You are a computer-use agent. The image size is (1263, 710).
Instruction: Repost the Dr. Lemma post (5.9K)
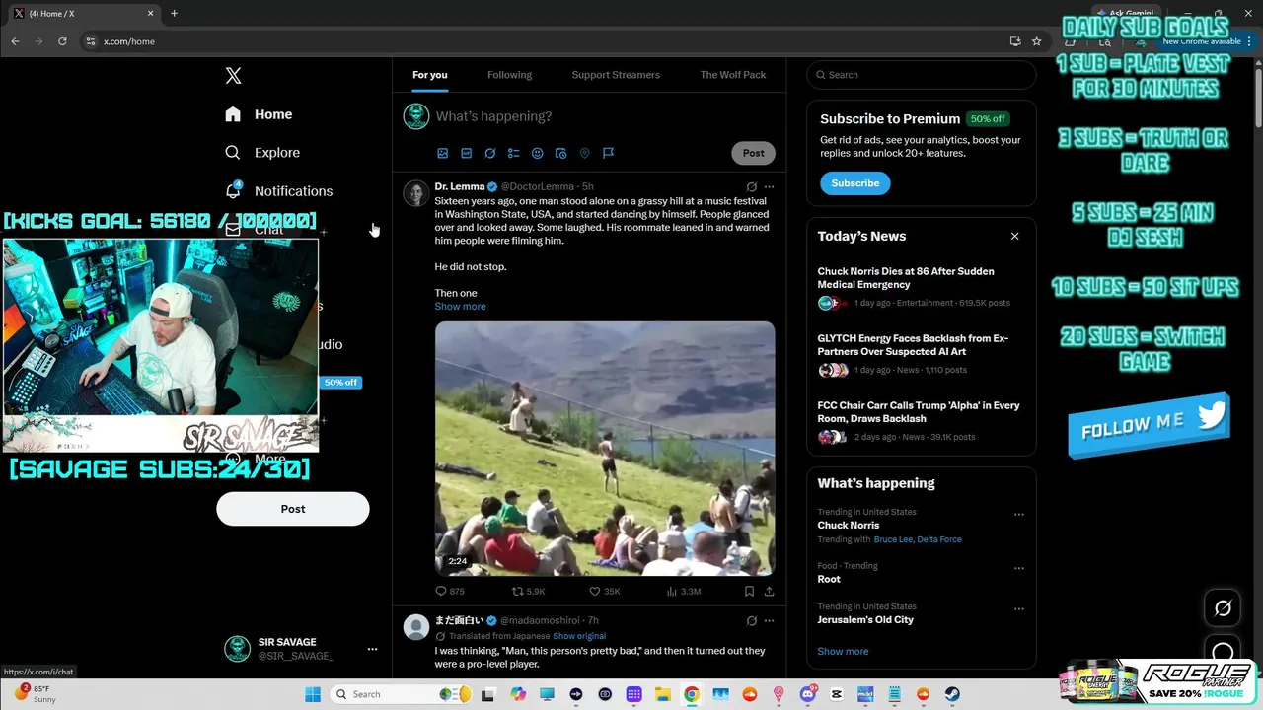(x=528, y=592)
